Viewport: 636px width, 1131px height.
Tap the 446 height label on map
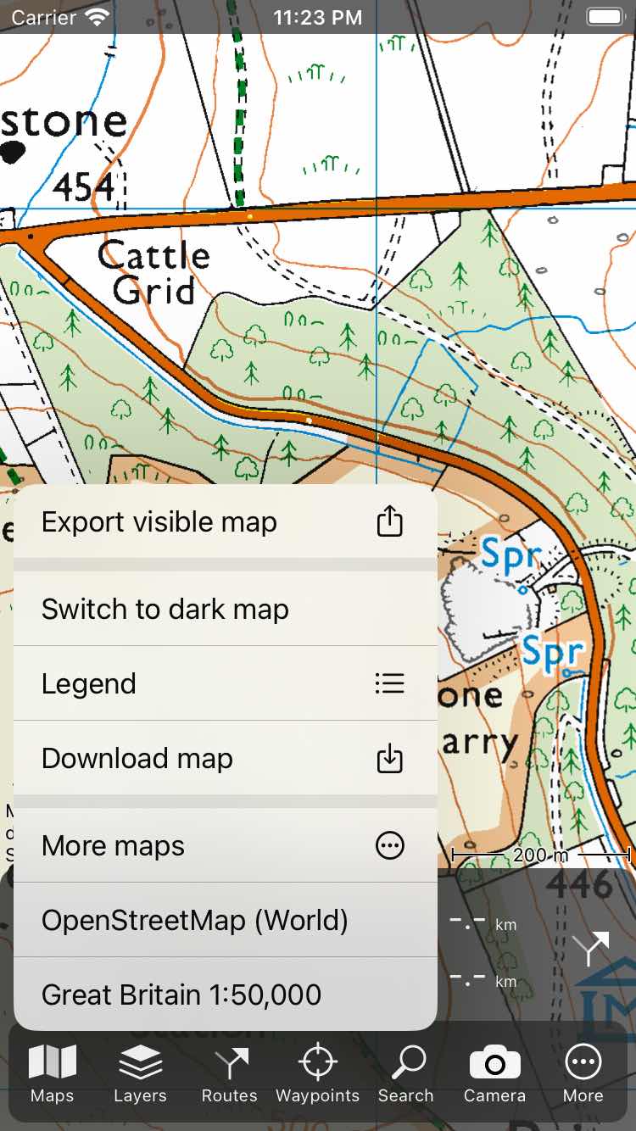tap(580, 886)
